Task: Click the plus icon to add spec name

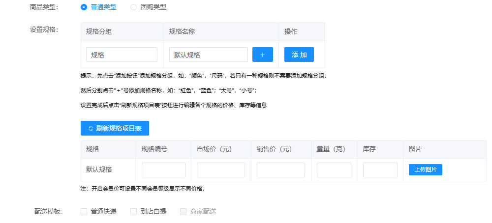Action: pos(262,55)
